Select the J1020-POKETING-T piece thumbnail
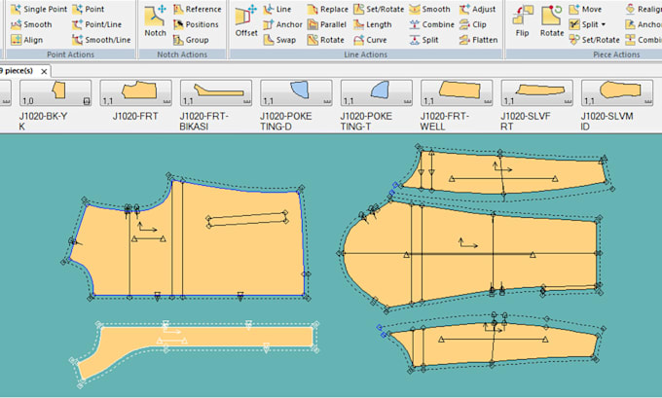662x398 pixels. coord(376,92)
